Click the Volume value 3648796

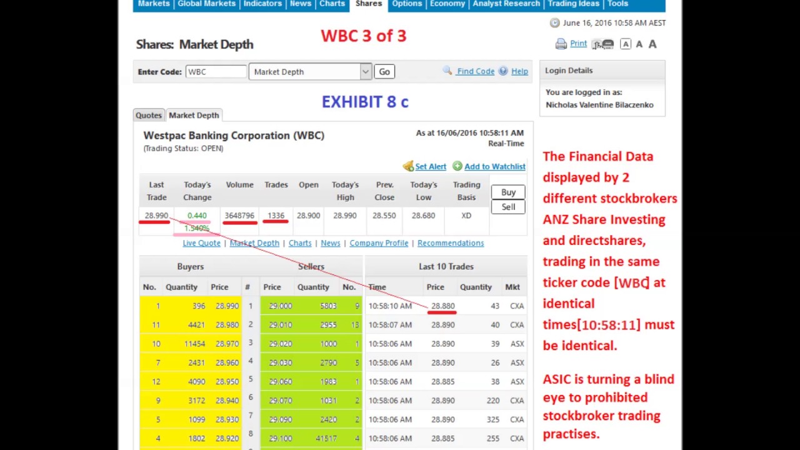239,216
